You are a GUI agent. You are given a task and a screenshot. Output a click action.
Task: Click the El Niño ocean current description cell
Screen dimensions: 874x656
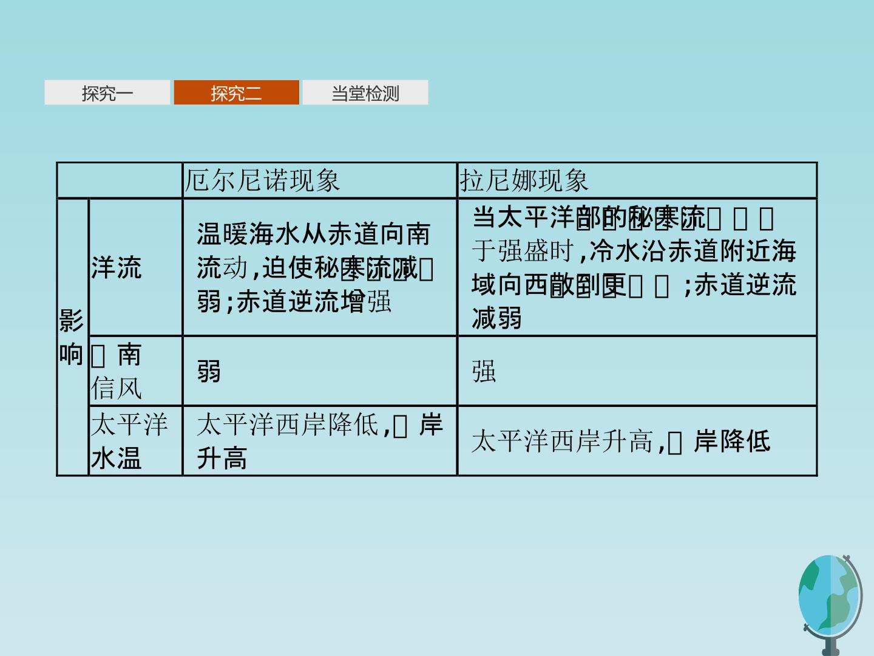tap(320, 267)
